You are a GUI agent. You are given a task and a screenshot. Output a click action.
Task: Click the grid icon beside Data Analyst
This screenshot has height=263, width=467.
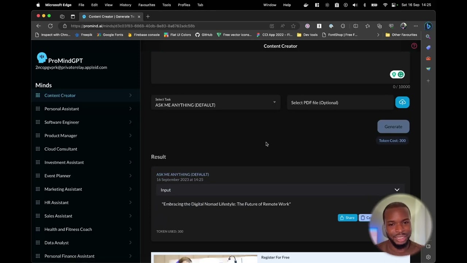click(38, 243)
